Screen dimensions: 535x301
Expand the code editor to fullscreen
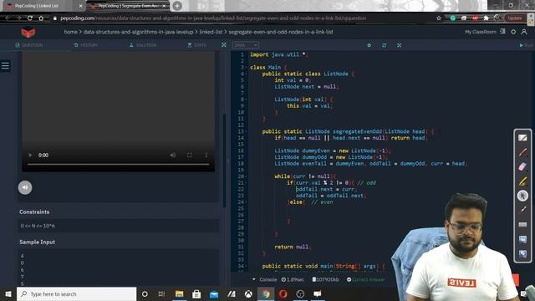click(x=400, y=45)
